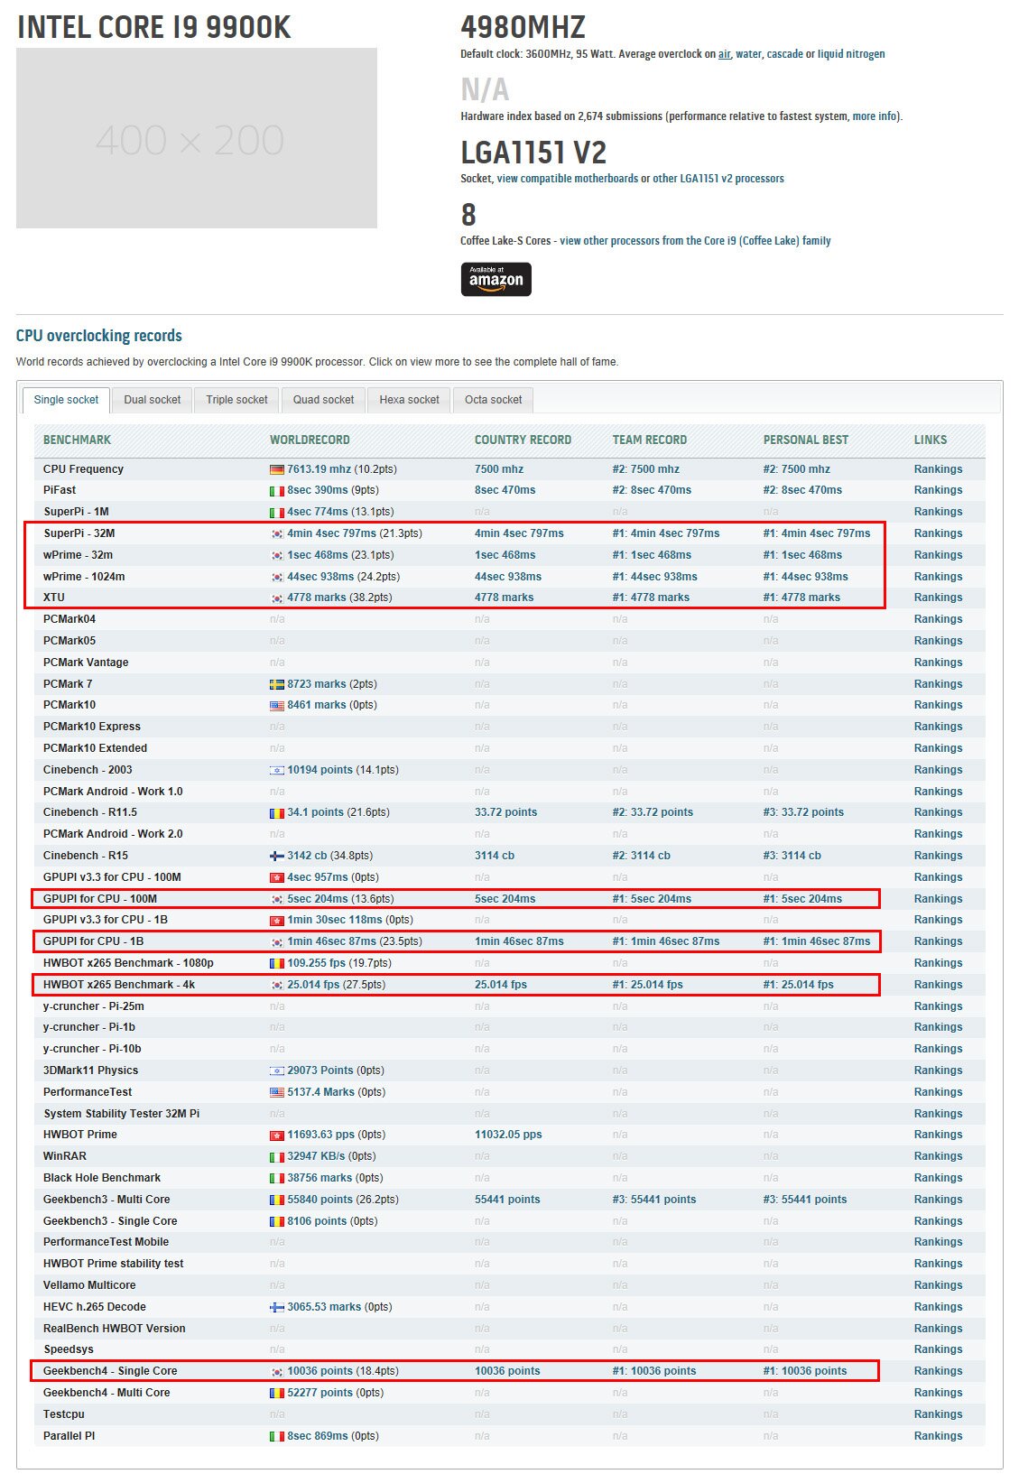This screenshot has height=1474, width=1019.
Task: Click the flag icon in the HWBOT Prime row
Action: (x=277, y=1136)
